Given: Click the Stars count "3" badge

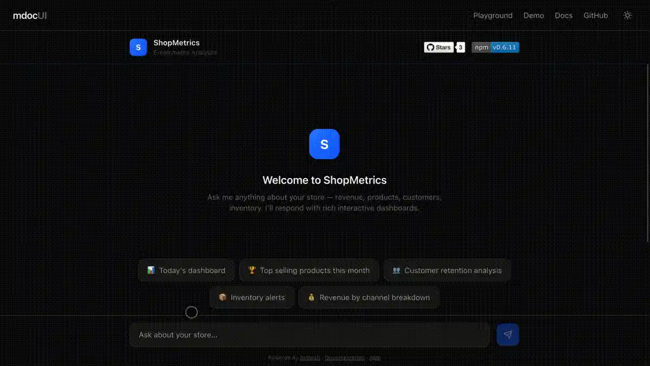Looking at the screenshot, I should (460, 47).
